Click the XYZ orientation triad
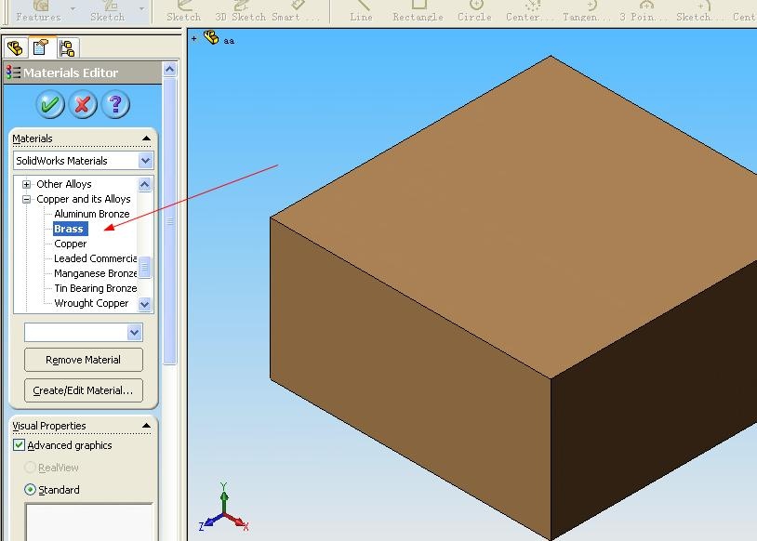This screenshot has height=541, width=757. point(223,508)
